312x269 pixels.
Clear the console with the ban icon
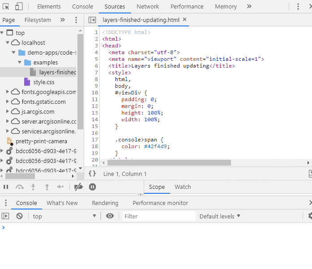20,216
